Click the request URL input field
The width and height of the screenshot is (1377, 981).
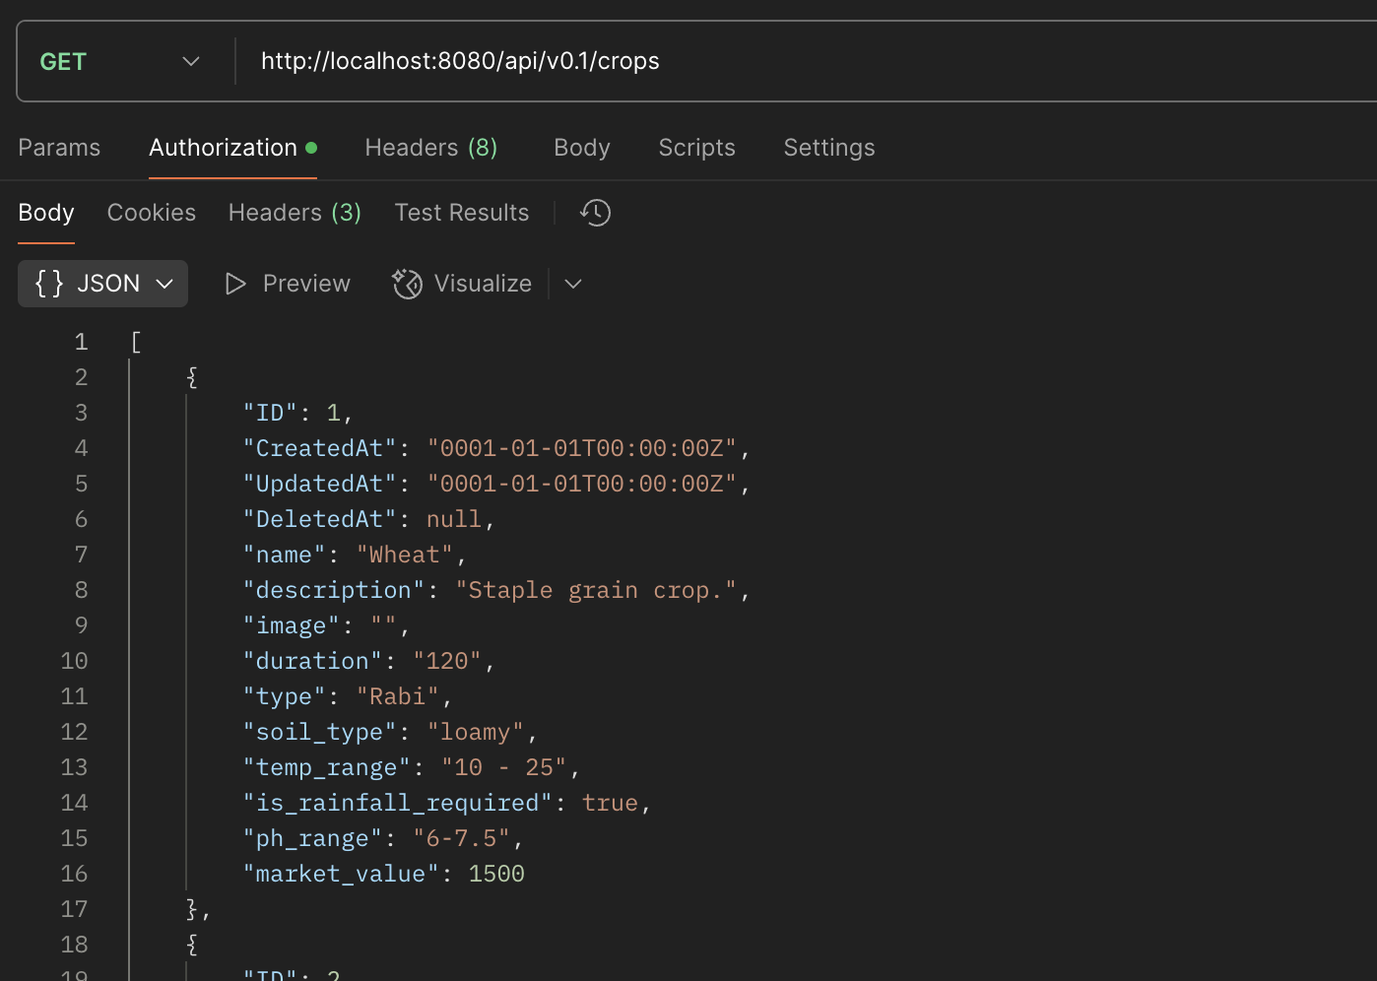tap(808, 61)
